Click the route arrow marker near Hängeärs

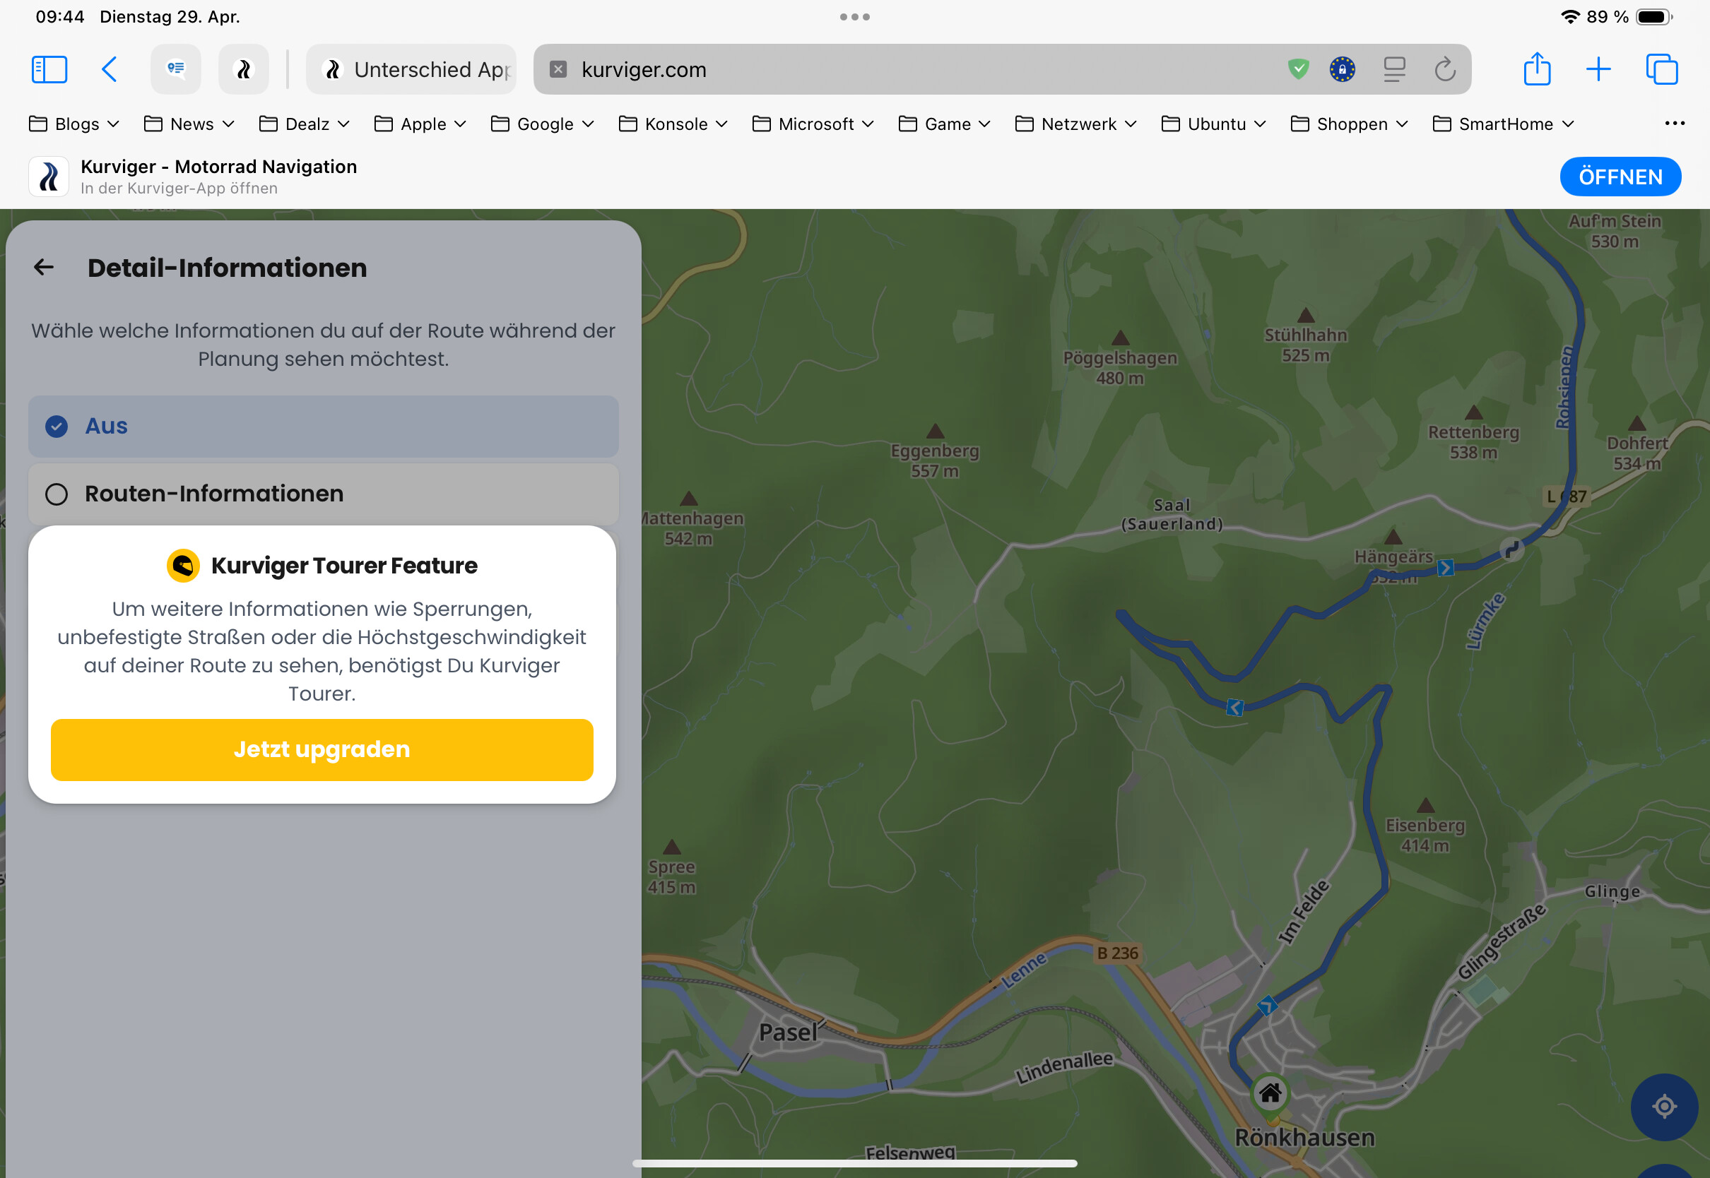[1446, 568]
